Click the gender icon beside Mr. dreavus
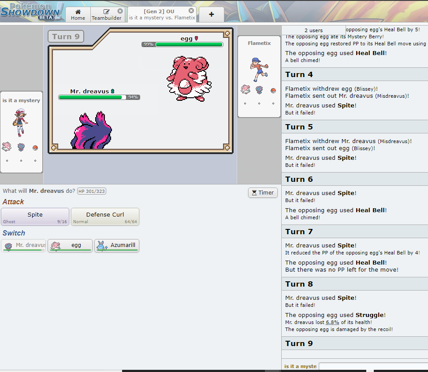Screen dimensions: 428x372 (x=112, y=91)
